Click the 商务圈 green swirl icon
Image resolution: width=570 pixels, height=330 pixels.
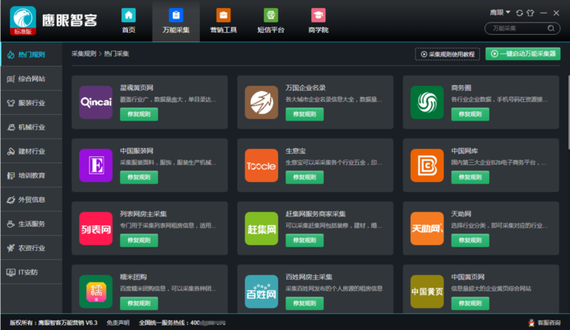[427, 102]
